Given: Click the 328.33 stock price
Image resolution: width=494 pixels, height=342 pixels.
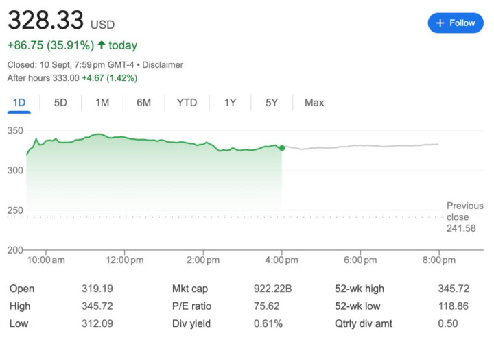Looking at the screenshot, I should point(45,20).
